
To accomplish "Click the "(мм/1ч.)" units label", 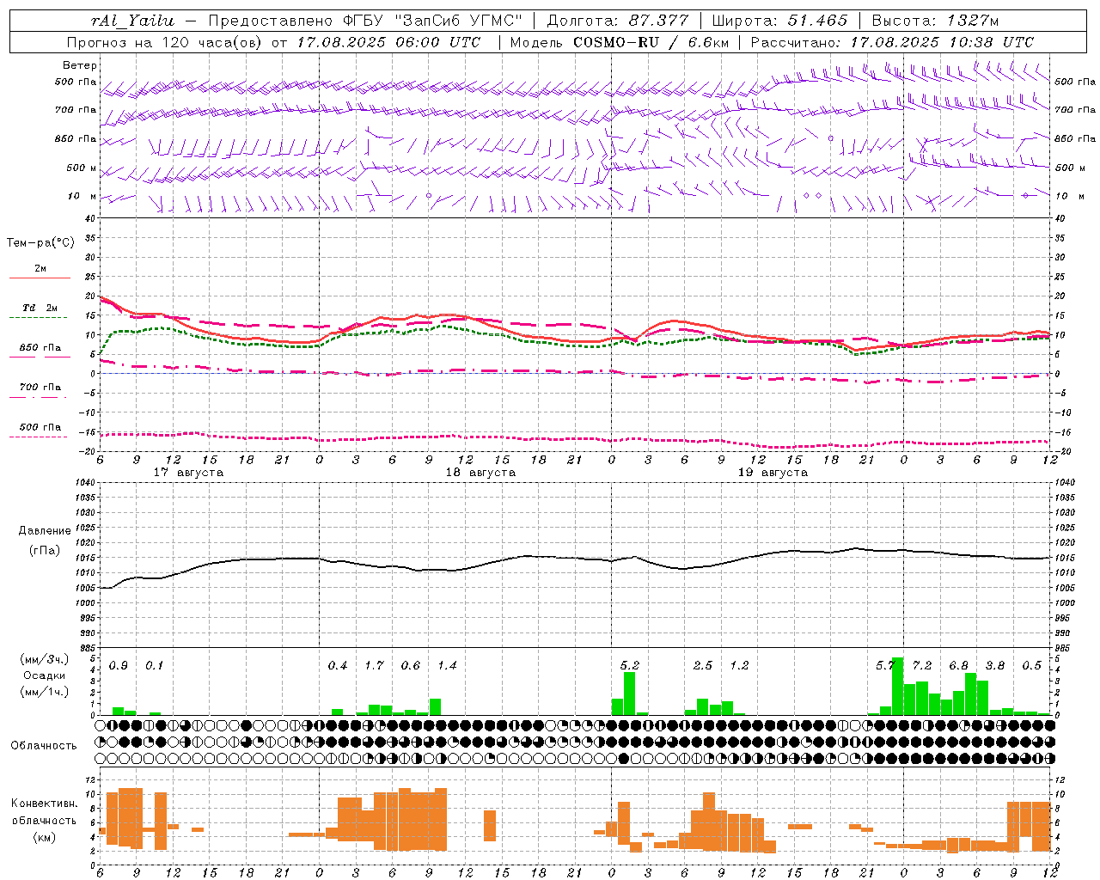I will pos(44,692).
